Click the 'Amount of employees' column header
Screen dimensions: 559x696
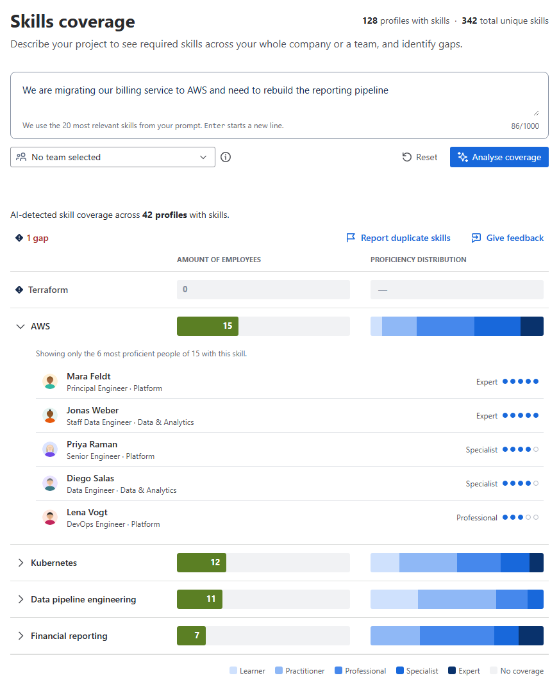(219, 260)
